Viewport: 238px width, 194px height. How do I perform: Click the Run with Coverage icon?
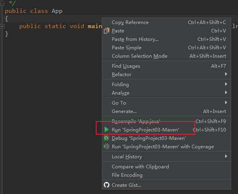(x=107, y=146)
